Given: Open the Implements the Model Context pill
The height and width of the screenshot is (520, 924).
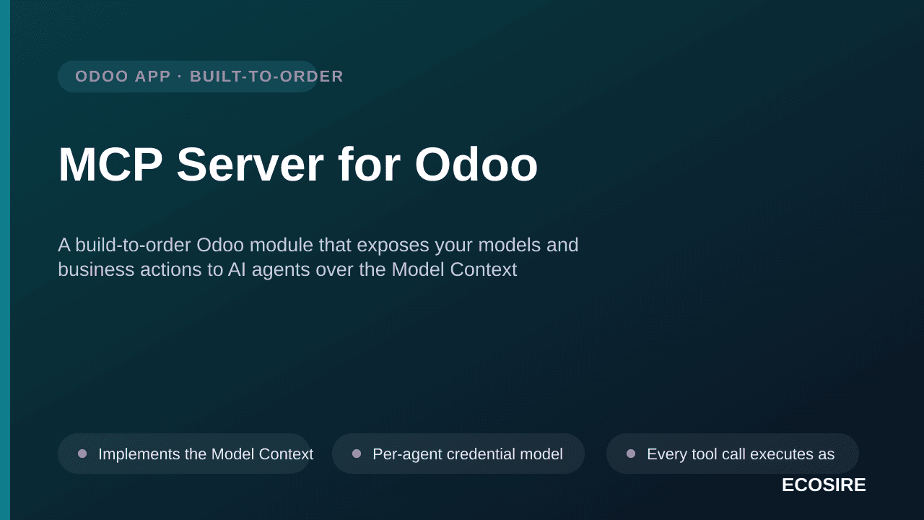Looking at the screenshot, I should point(184,454).
